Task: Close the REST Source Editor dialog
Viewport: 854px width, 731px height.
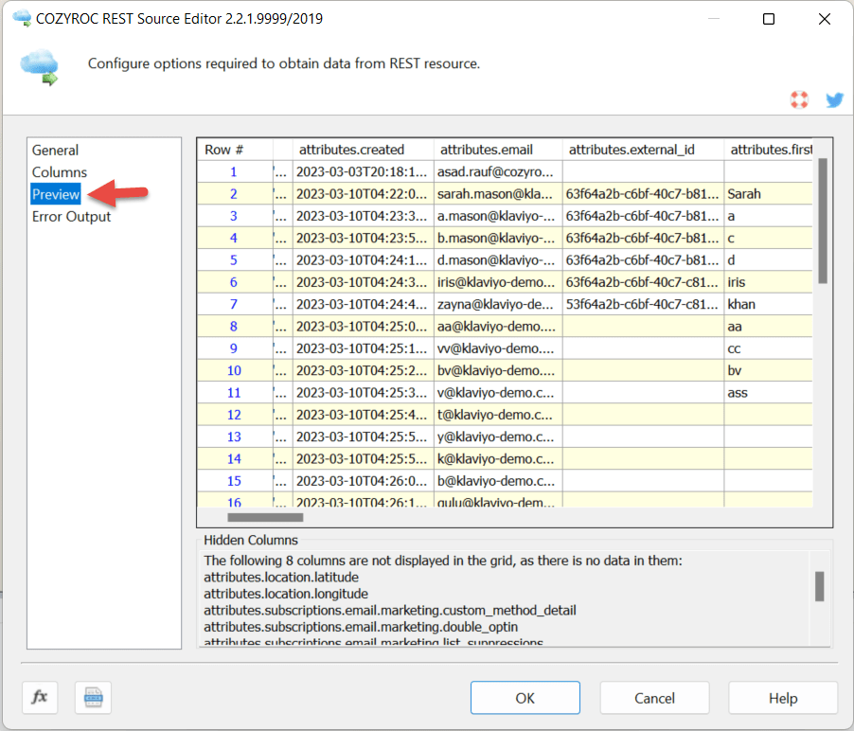Action: coord(824,19)
